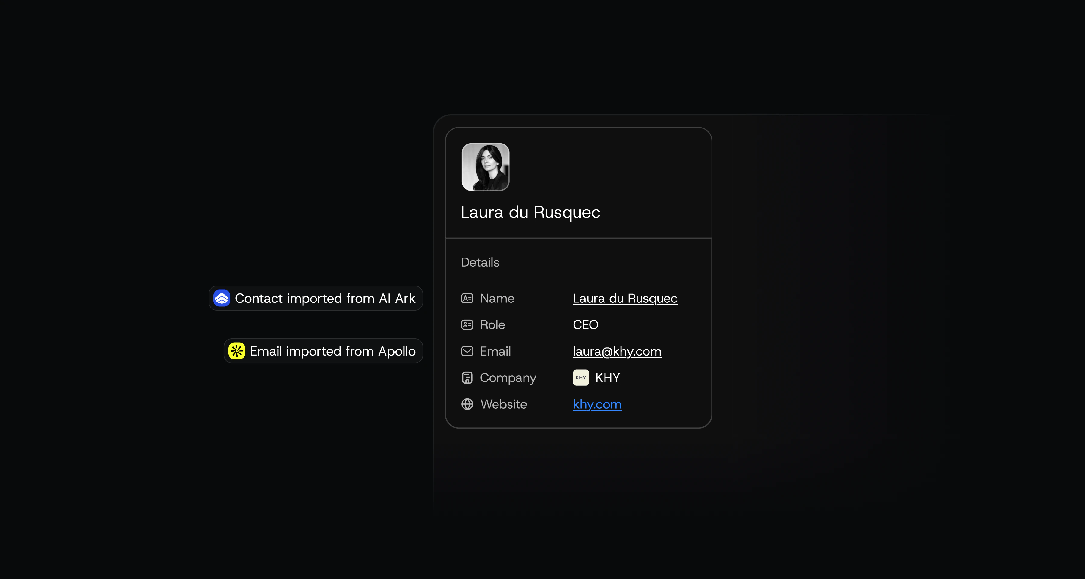Open the laura@khy.com email link
Screen dimensions: 1085x579
617,351
